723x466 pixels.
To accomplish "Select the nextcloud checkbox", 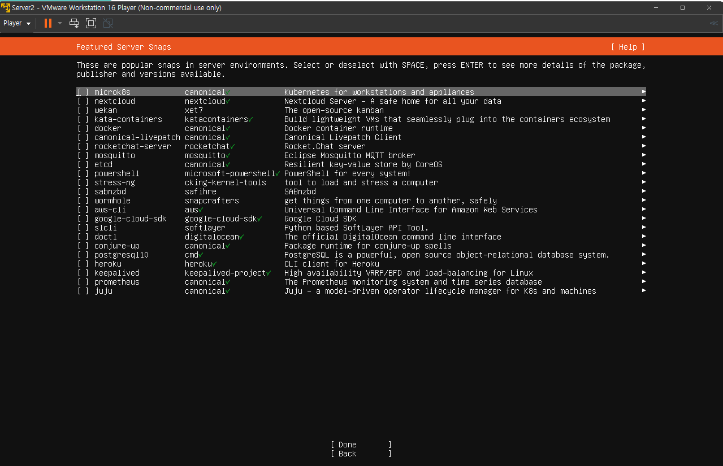I will [x=83, y=101].
